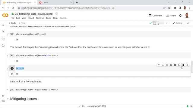Open the Files folder icon in sidebar
193x108 pixels.
point(3,46)
